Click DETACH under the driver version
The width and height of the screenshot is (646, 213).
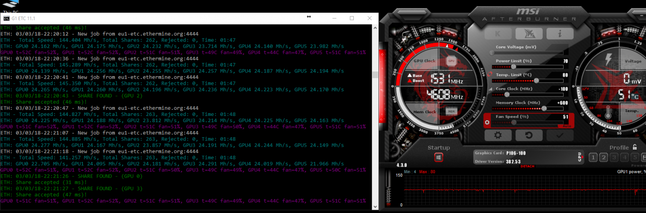pos(528,166)
